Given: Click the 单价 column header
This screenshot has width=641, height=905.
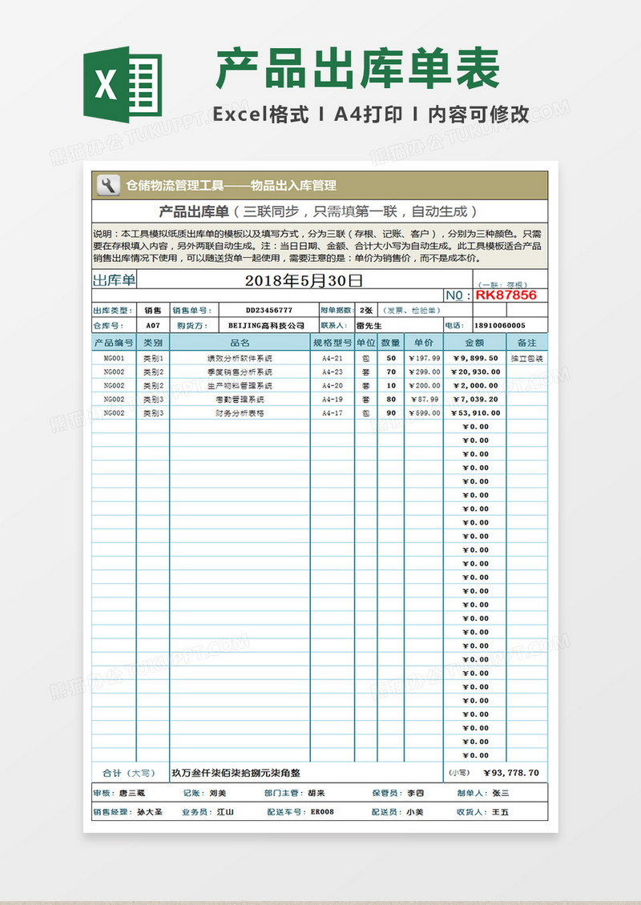Looking at the screenshot, I should [424, 342].
